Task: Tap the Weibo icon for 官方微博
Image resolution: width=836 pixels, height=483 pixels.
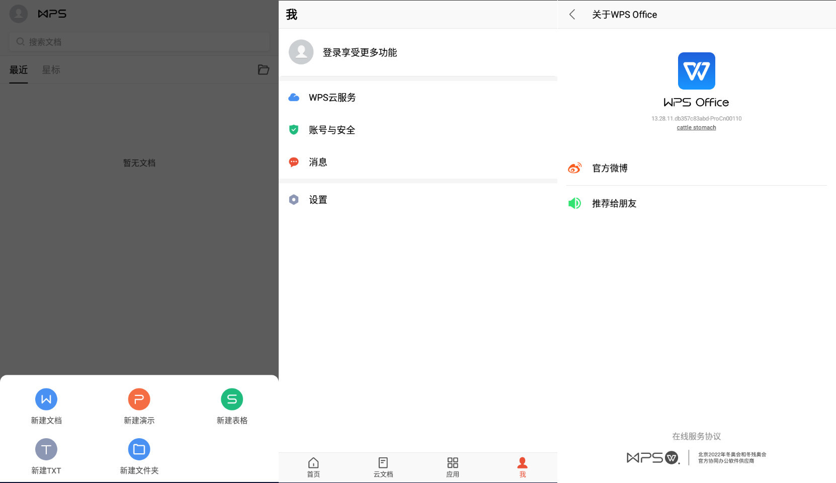Action: tap(575, 168)
